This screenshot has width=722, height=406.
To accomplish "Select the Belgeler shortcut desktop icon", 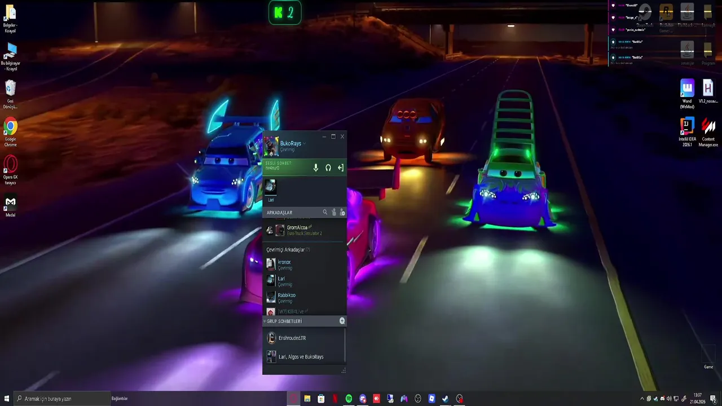I will click(10, 18).
